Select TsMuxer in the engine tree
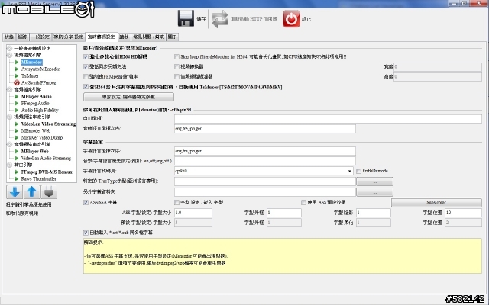Viewport: 489px width, 305px height. 30,76
